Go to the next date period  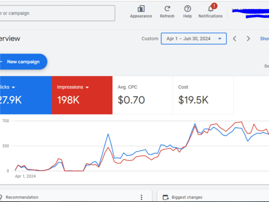pyautogui.click(x=248, y=39)
